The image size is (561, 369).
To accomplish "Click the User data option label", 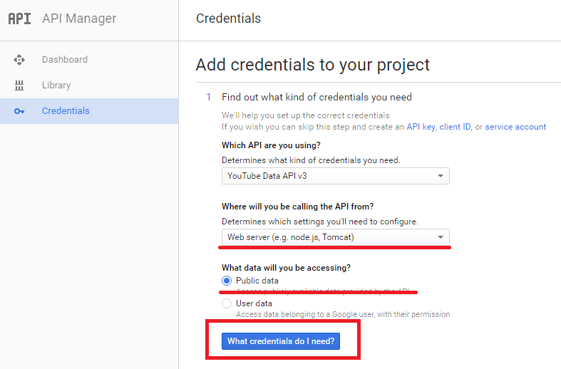I will click(x=254, y=303).
